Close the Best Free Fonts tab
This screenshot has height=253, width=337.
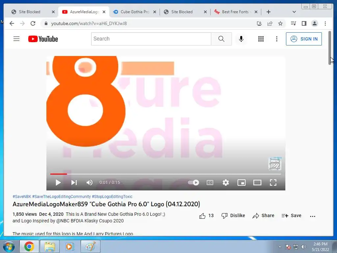[256, 12]
